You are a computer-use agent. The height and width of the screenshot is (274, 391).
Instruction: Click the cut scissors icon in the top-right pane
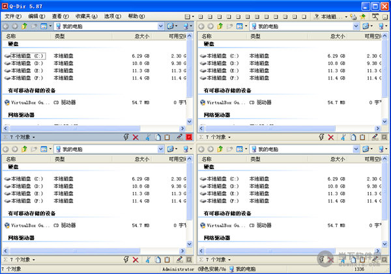[343, 137]
